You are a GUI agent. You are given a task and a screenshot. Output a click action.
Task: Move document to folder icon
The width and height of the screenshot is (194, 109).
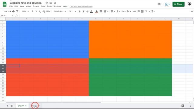tap(51, 3)
